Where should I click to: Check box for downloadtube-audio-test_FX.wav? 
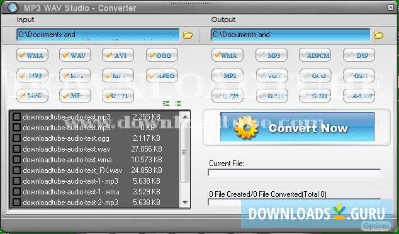click(16, 170)
